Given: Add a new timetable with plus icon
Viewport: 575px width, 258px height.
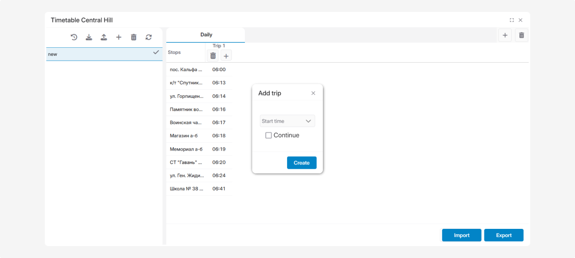Looking at the screenshot, I should point(119,37).
